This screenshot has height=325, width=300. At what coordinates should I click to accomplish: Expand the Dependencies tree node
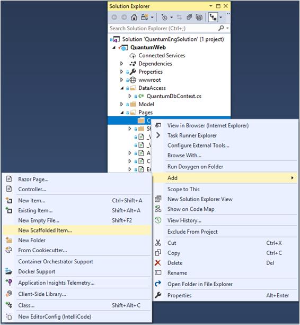click(x=122, y=63)
